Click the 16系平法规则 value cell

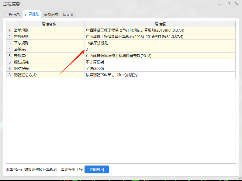click(x=160, y=43)
